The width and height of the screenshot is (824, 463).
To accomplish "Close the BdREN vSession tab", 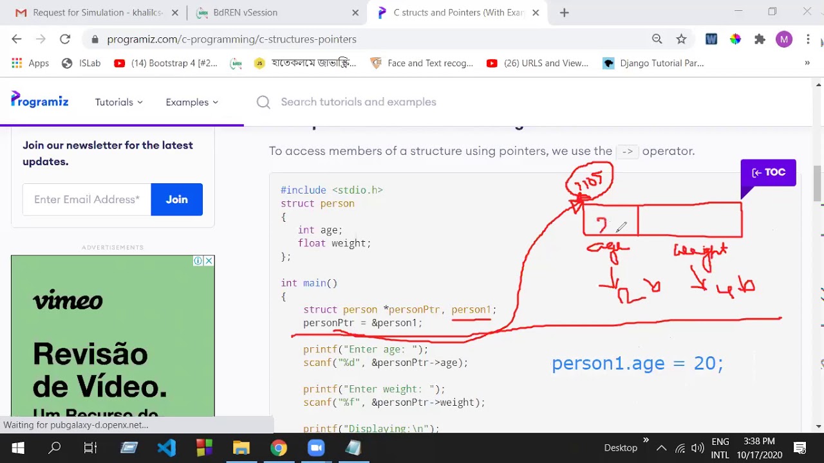I will (x=355, y=12).
